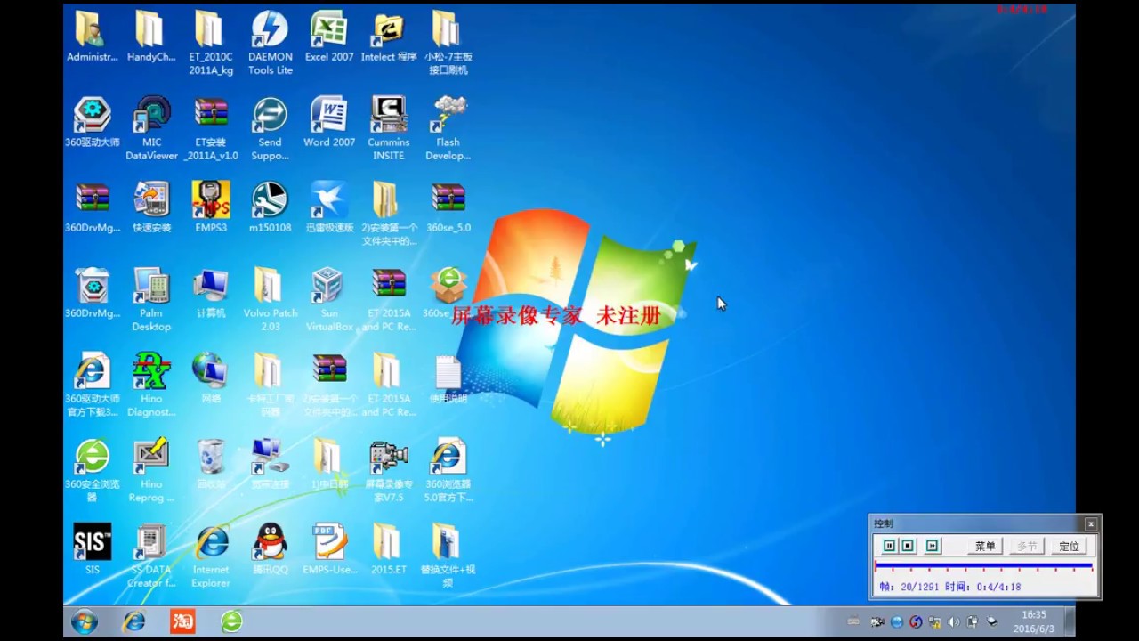
Task: Launch Word 2007 shortcut
Action: [329, 121]
